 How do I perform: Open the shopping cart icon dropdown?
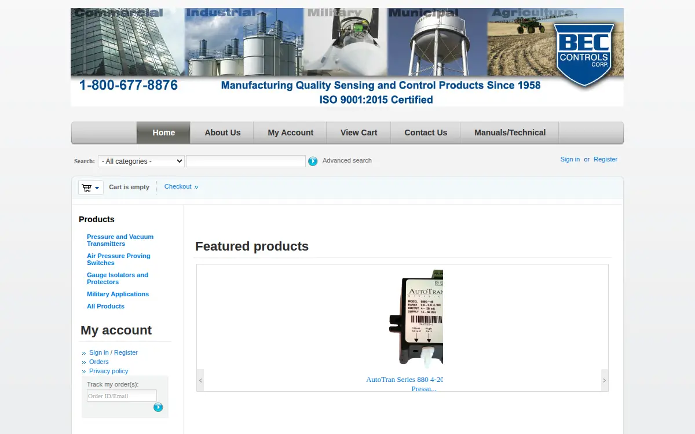click(91, 187)
